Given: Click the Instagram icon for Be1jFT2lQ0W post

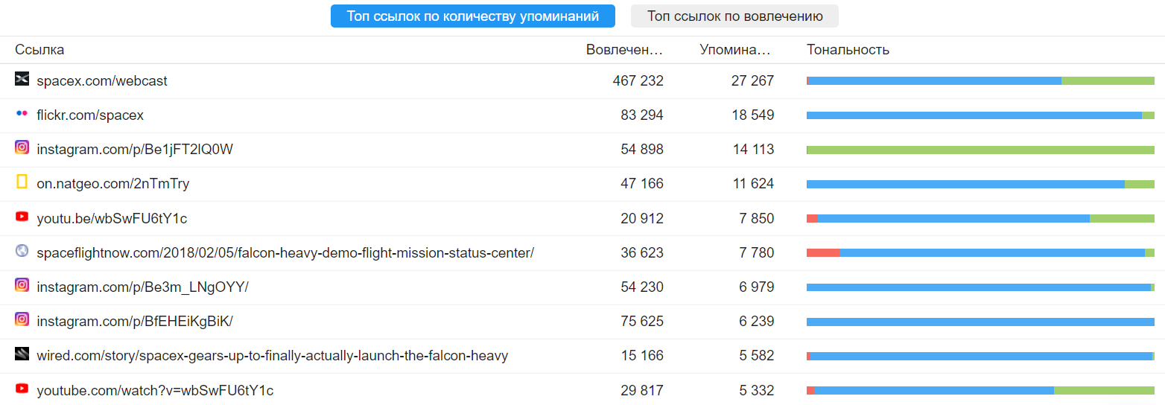Looking at the screenshot, I should click(22, 147).
